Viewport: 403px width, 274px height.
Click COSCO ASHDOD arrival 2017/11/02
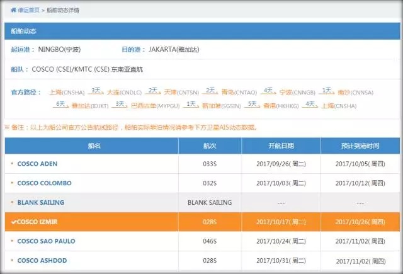pyautogui.click(x=361, y=261)
